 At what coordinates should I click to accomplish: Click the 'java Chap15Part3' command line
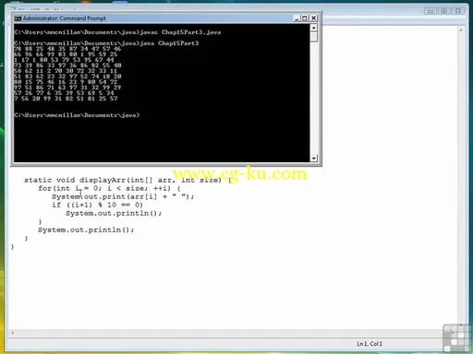pyautogui.click(x=106, y=43)
